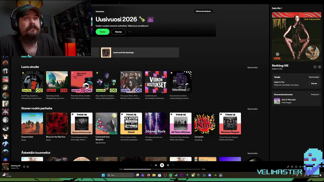Open Microsoft Store from the taskbar
The height and width of the screenshot is (182, 324).
coord(159,175)
